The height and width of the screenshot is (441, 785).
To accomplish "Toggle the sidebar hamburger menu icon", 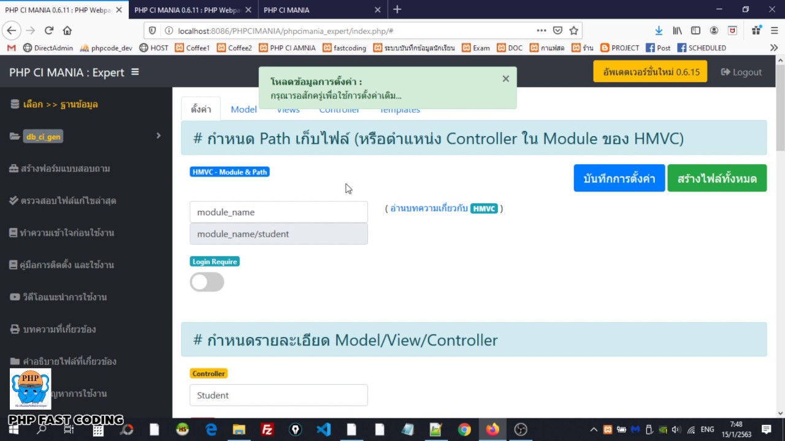I will point(135,72).
